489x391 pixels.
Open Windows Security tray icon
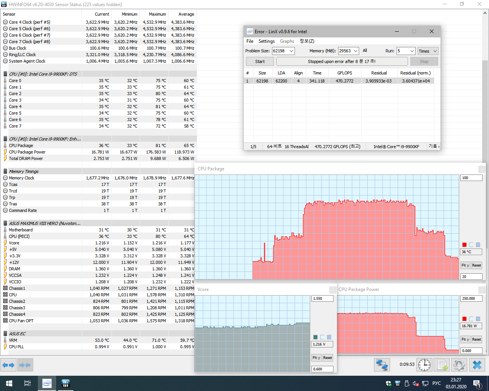click(x=389, y=383)
